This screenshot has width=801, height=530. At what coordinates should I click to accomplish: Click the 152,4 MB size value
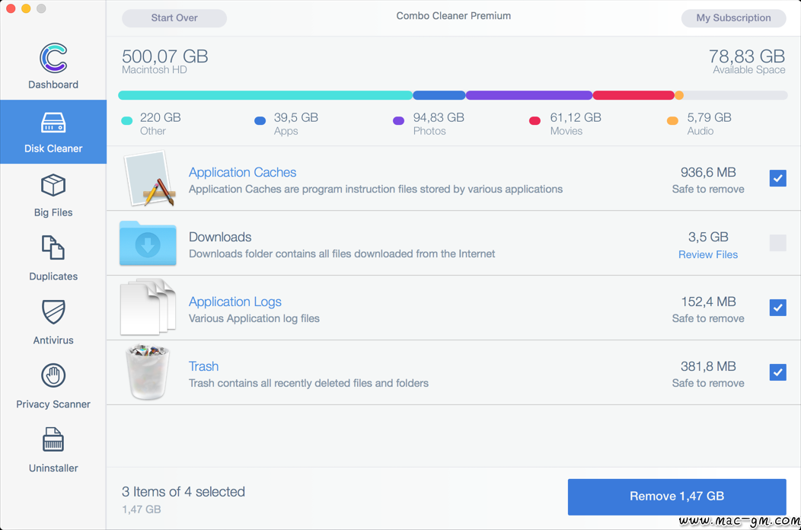click(708, 302)
